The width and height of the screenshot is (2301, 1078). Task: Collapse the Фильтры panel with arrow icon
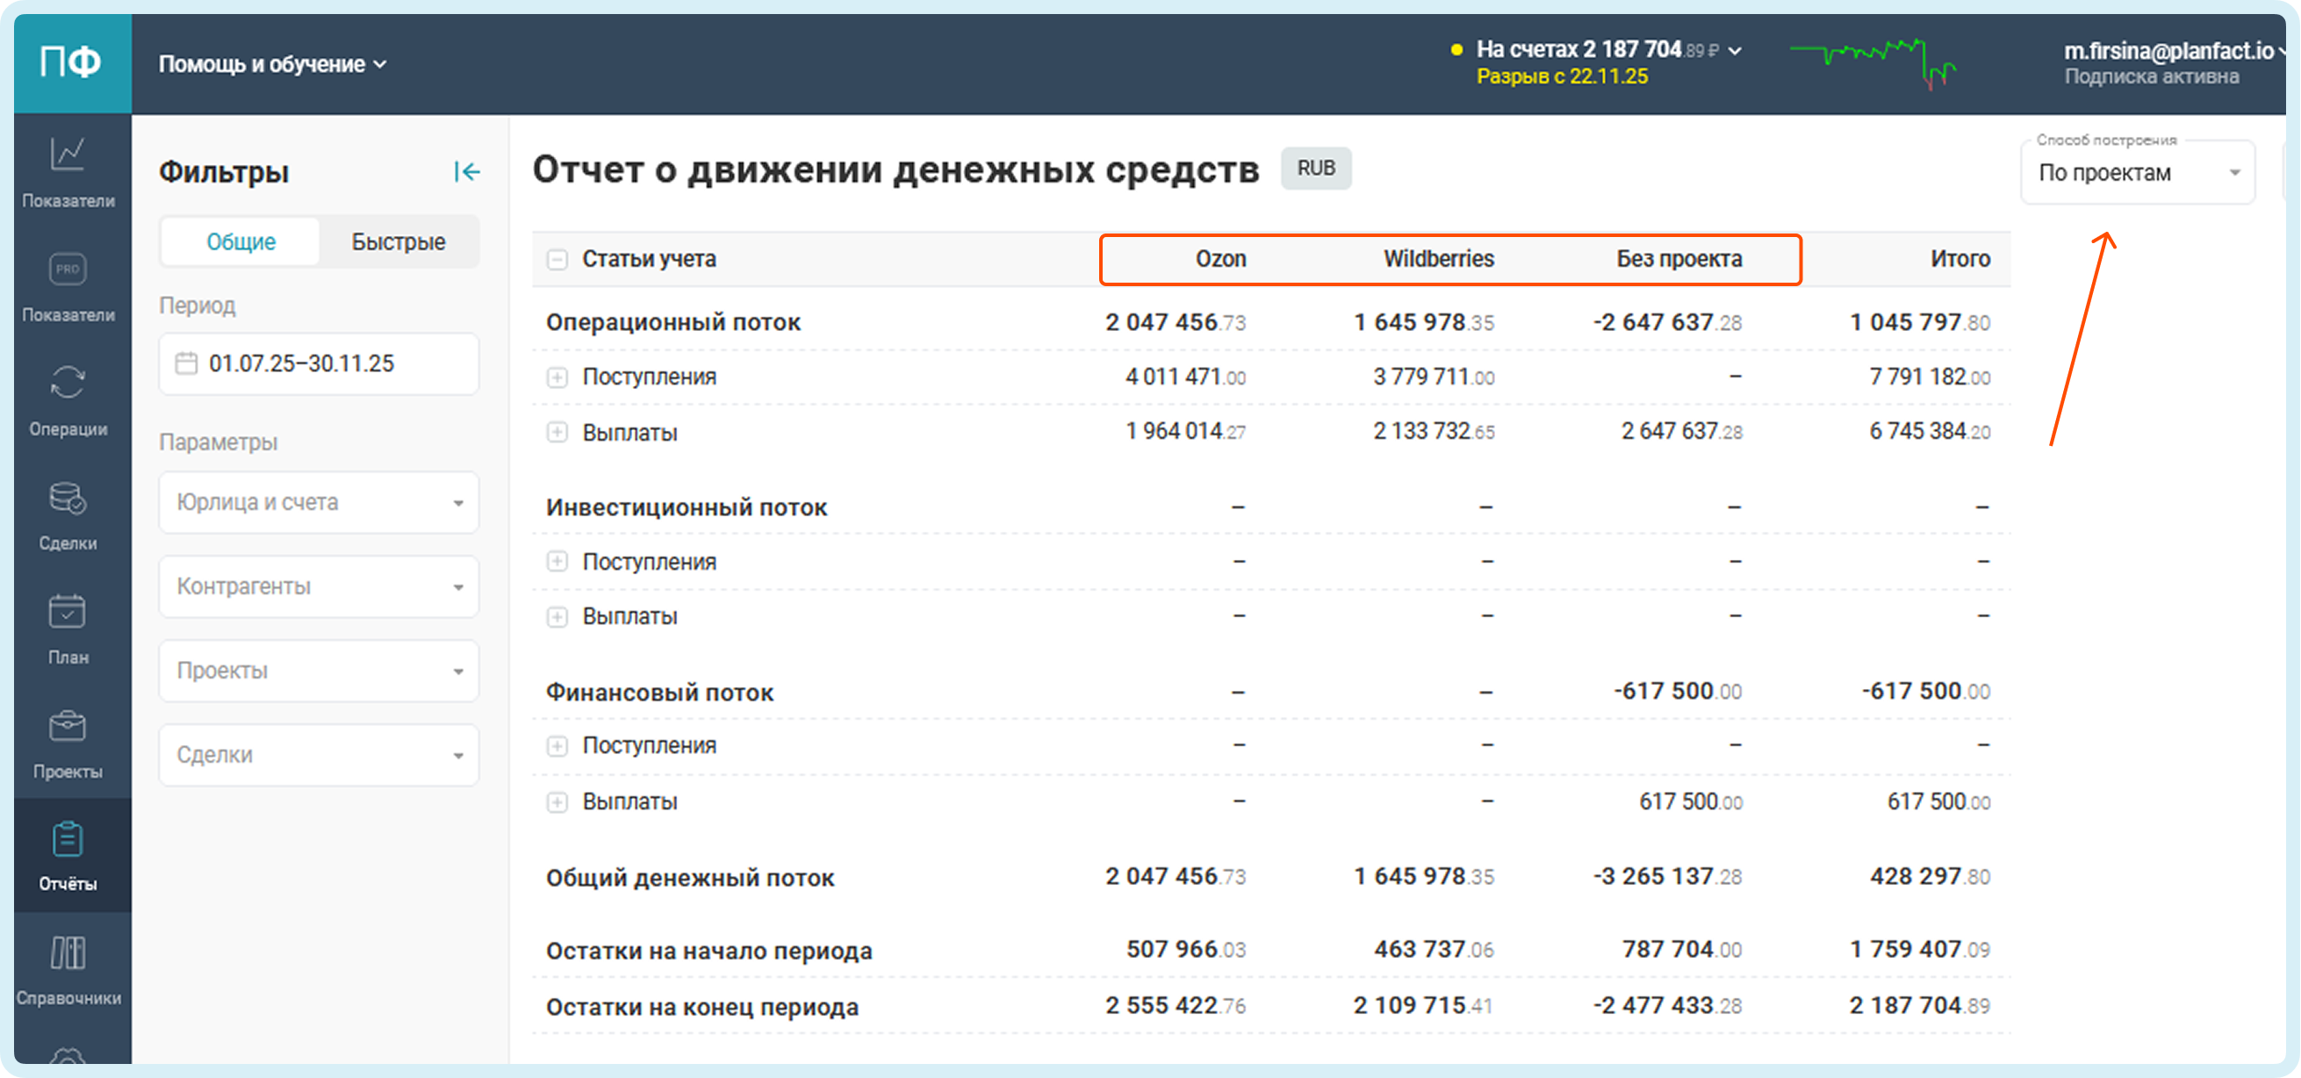coord(466,171)
